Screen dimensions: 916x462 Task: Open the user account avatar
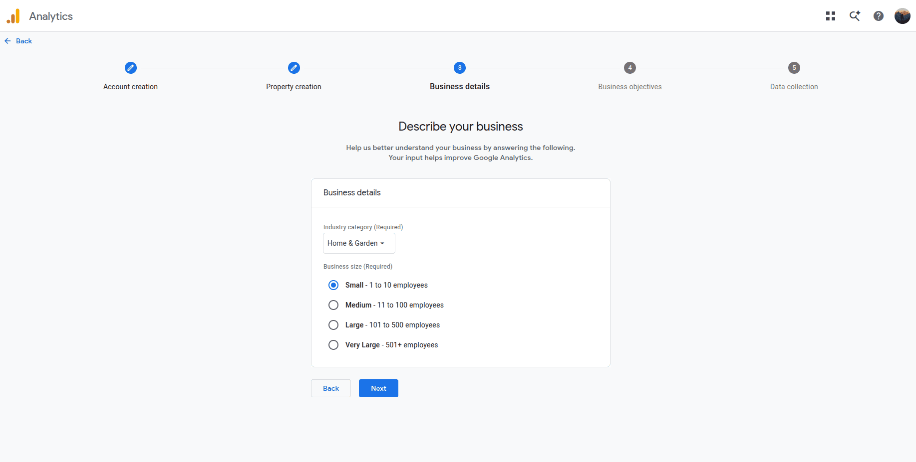click(x=903, y=16)
